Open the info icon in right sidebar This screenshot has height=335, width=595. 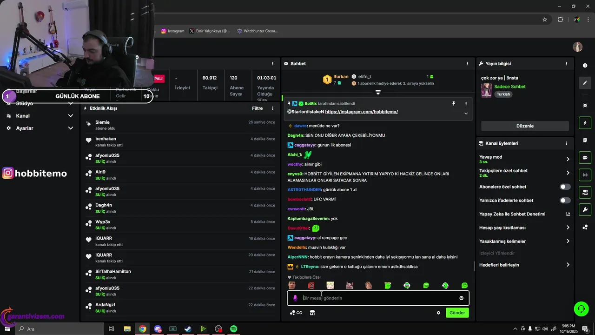pos(585,66)
